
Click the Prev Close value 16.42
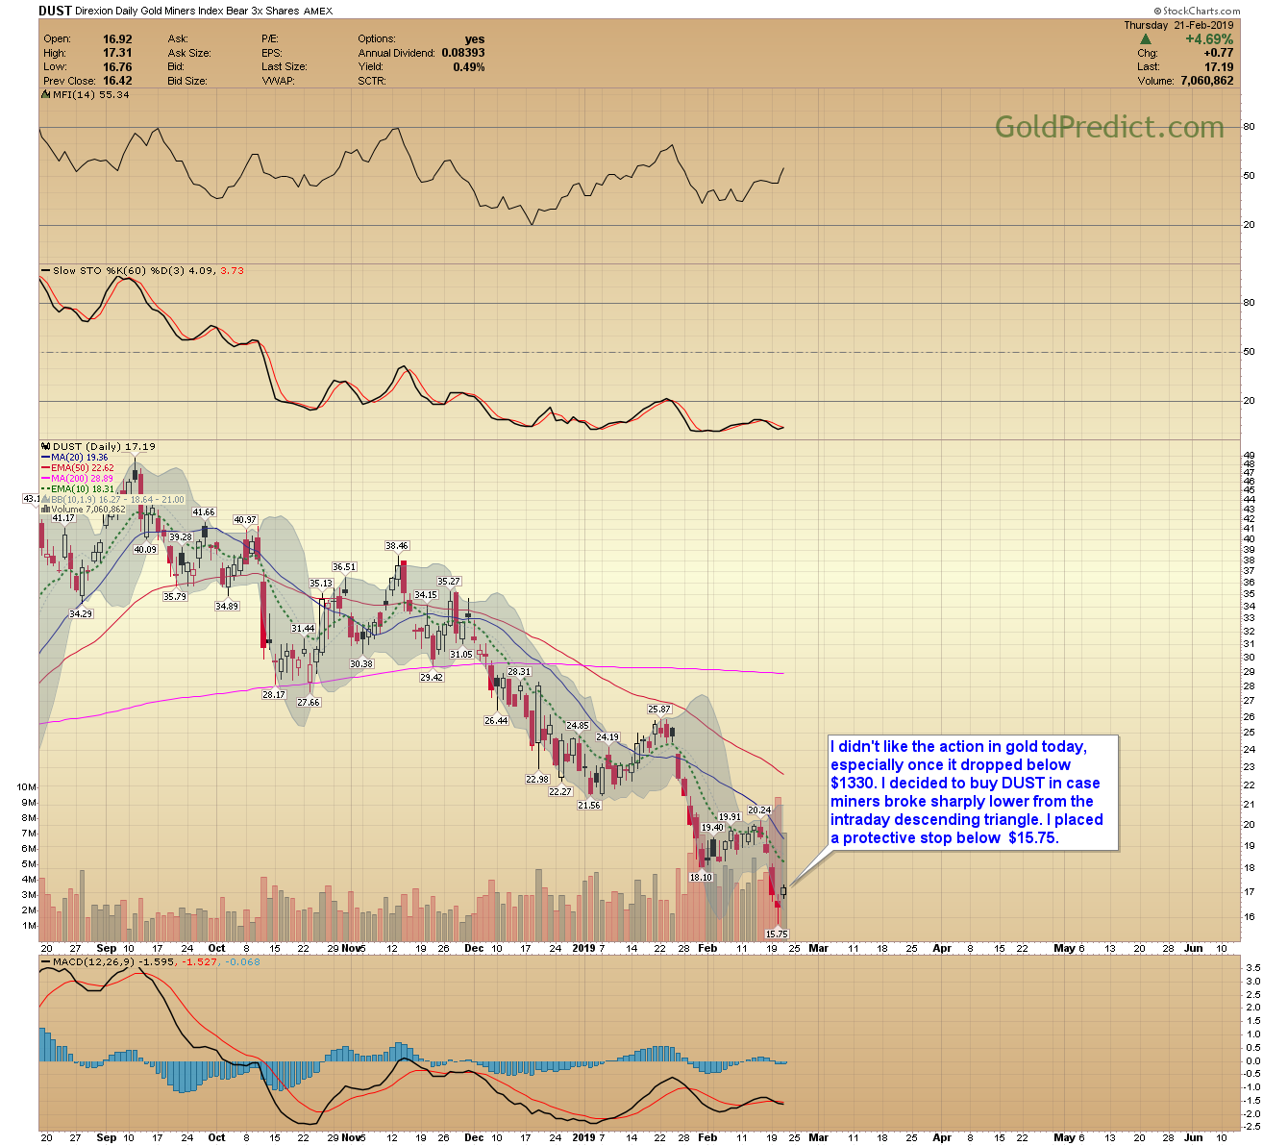(x=117, y=82)
